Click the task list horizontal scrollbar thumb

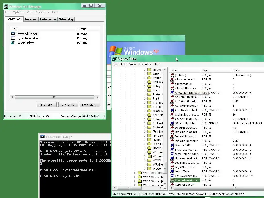coord(54,97)
